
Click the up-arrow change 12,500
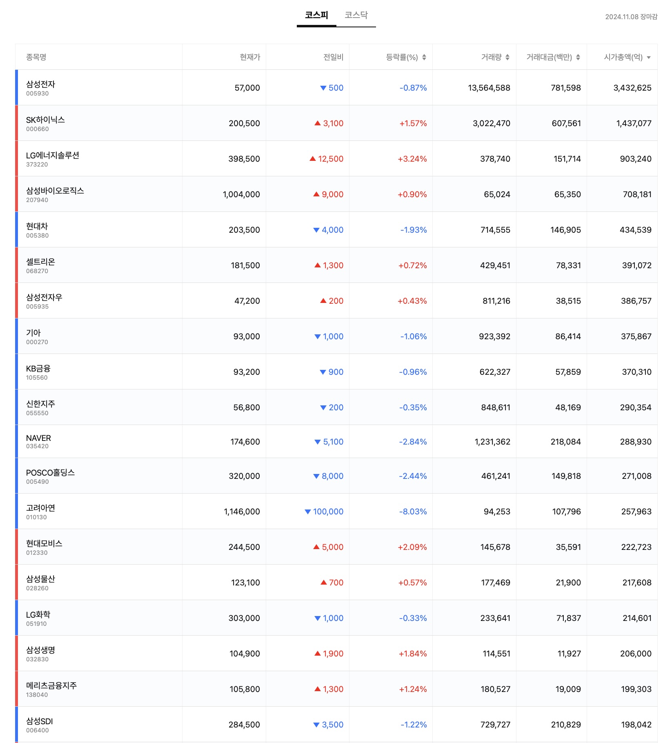(x=327, y=159)
